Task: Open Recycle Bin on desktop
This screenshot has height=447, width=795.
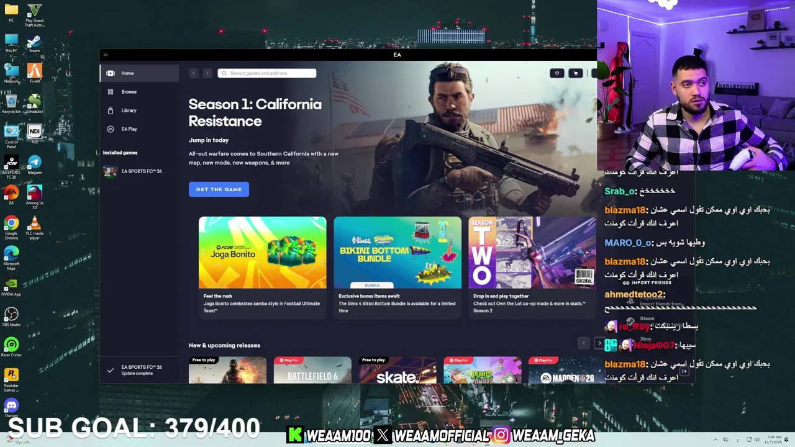Action: pyautogui.click(x=11, y=104)
